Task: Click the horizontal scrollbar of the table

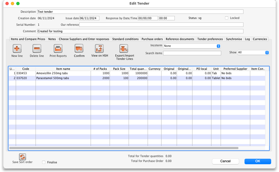Action: click(x=123, y=148)
